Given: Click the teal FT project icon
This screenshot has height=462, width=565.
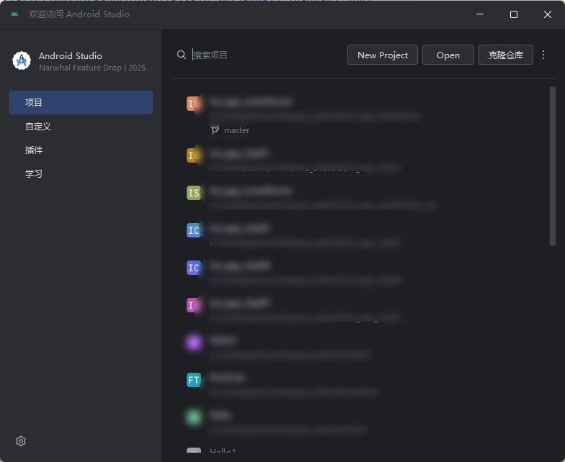Looking at the screenshot, I should tap(193, 380).
